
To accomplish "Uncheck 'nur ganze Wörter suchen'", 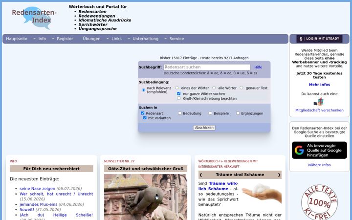I will 179,93.
